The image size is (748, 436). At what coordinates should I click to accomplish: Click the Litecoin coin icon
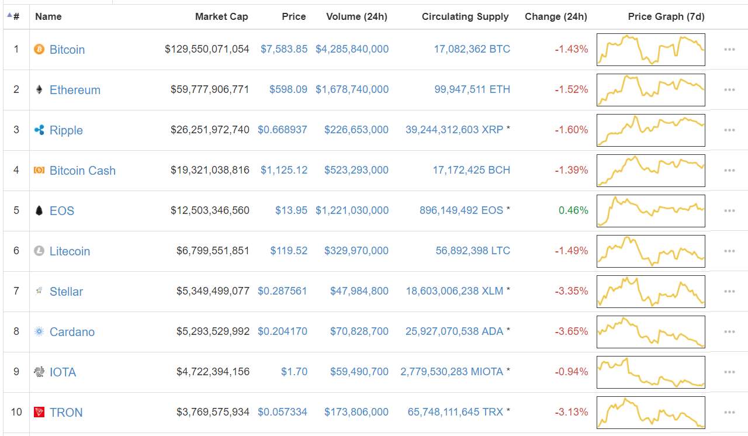[x=39, y=251]
